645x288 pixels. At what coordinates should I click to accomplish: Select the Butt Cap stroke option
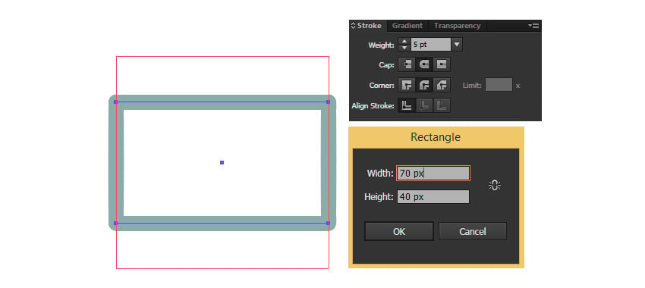[407, 64]
